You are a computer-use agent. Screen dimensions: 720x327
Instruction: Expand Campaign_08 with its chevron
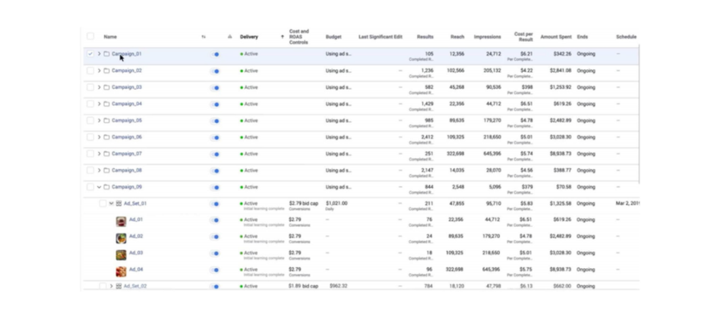click(x=99, y=170)
